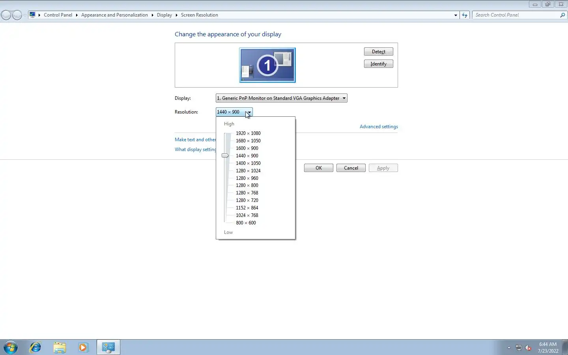
Task: Open Advanced settings link
Action: click(x=379, y=127)
